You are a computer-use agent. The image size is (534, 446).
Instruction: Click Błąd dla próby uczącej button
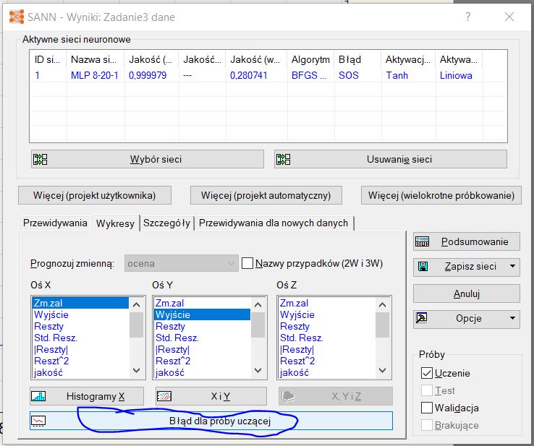(x=211, y=421)
